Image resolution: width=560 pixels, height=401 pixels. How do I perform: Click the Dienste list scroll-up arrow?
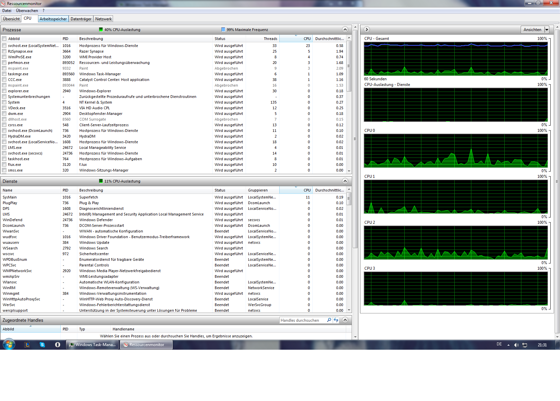point(349,190)
